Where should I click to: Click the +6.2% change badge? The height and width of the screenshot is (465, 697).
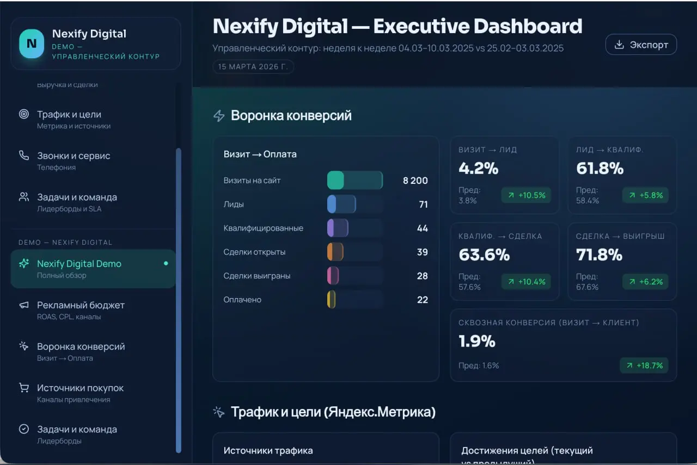click(x=645, y=282)
